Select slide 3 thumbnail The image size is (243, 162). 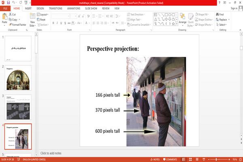coord(18,107)
